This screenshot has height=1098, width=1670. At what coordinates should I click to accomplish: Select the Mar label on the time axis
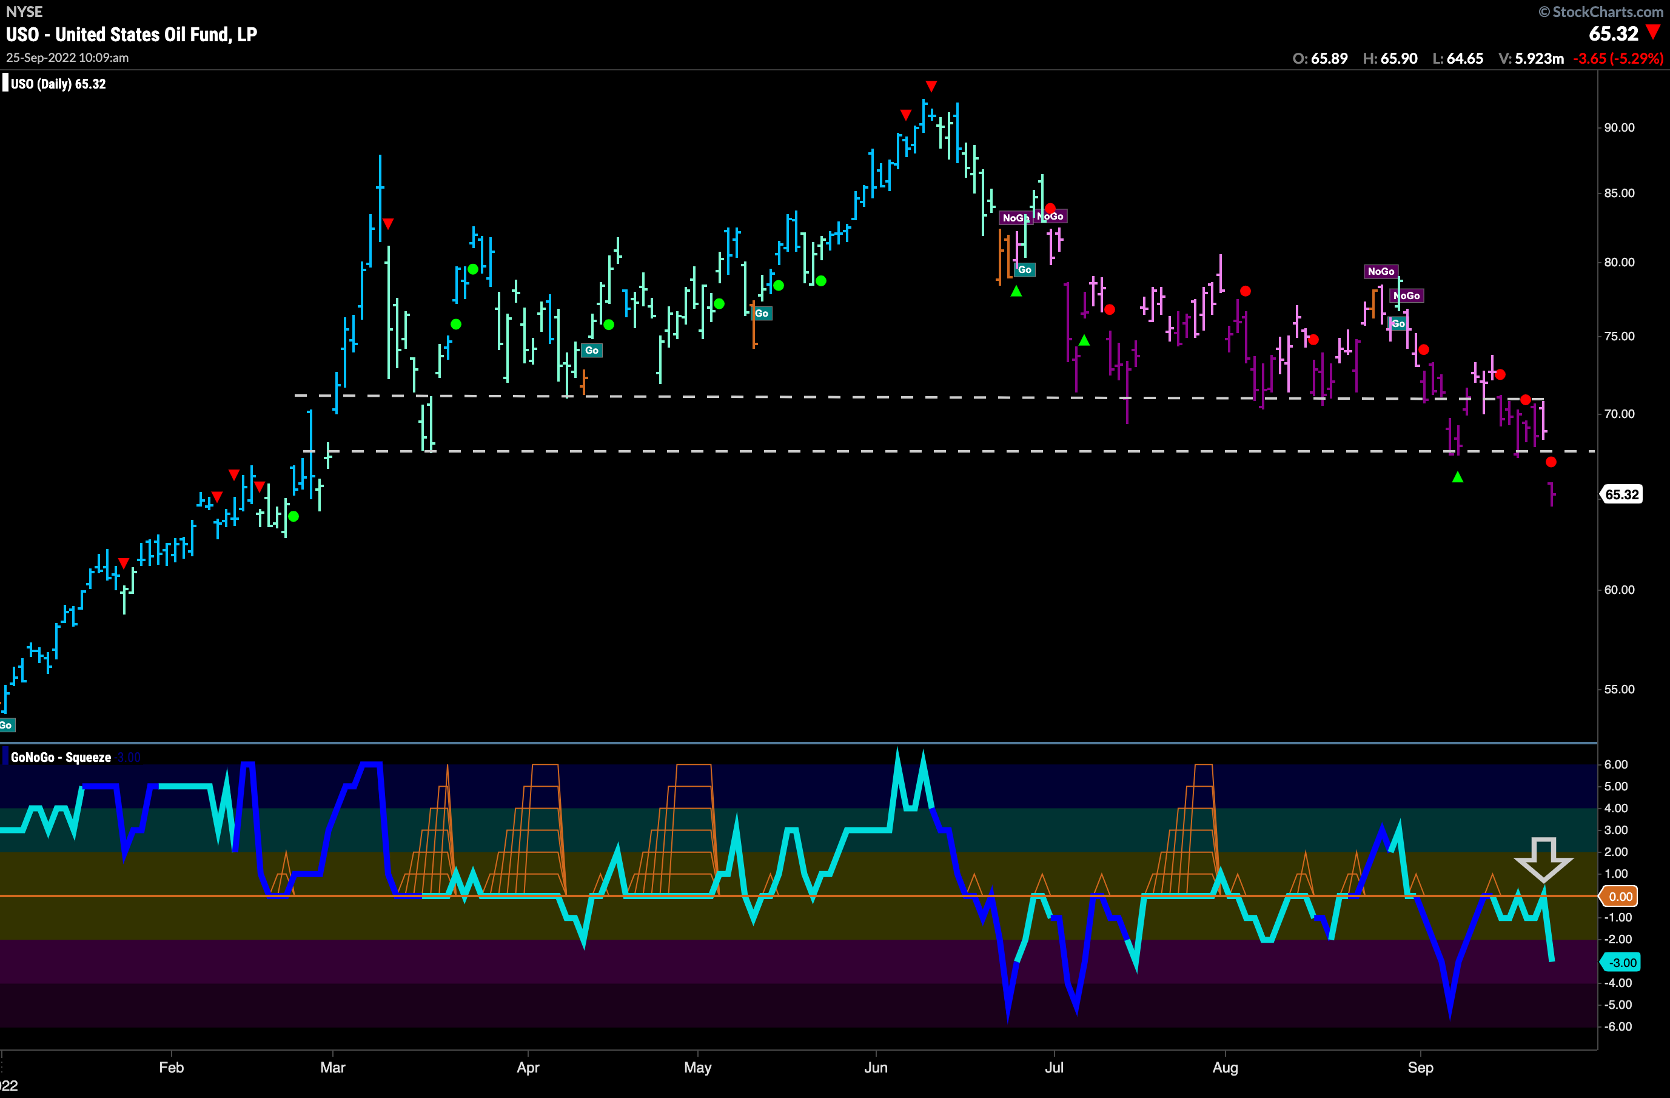332,1067
